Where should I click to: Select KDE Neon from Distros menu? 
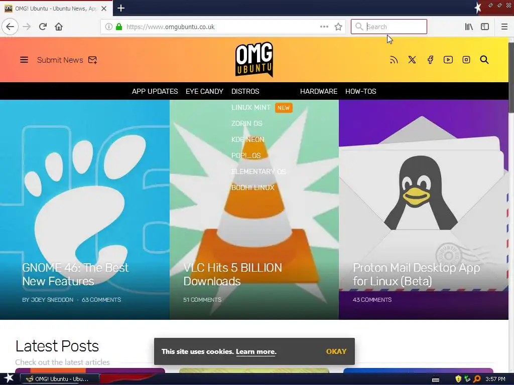(247, 139)
